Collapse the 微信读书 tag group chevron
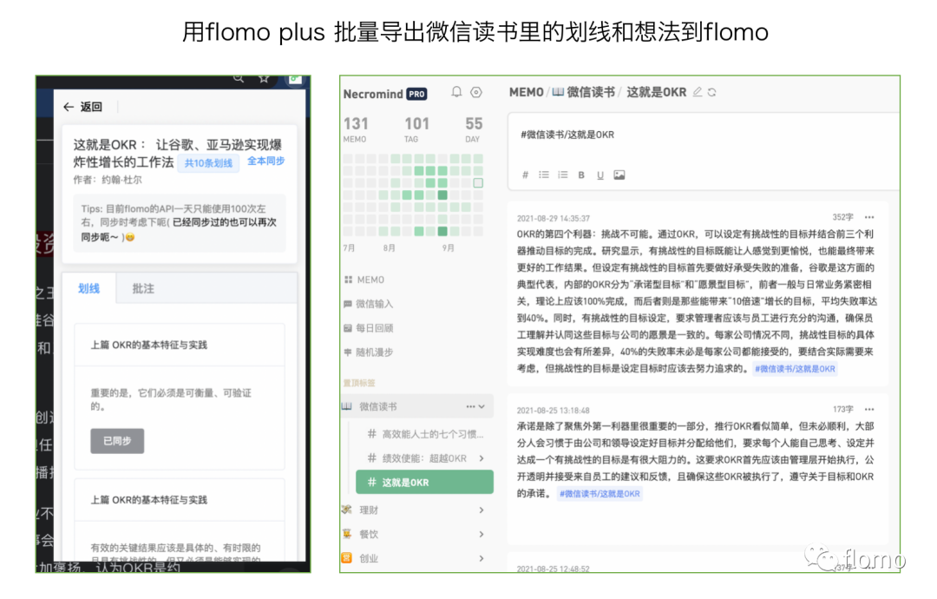The height and width of the screenshot is (599, 937). coord(482,406)
